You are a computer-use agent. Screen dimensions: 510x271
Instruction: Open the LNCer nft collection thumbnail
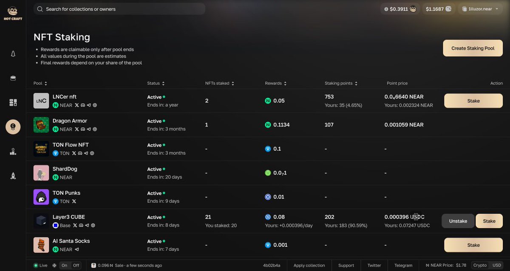(x=41, y=101)
